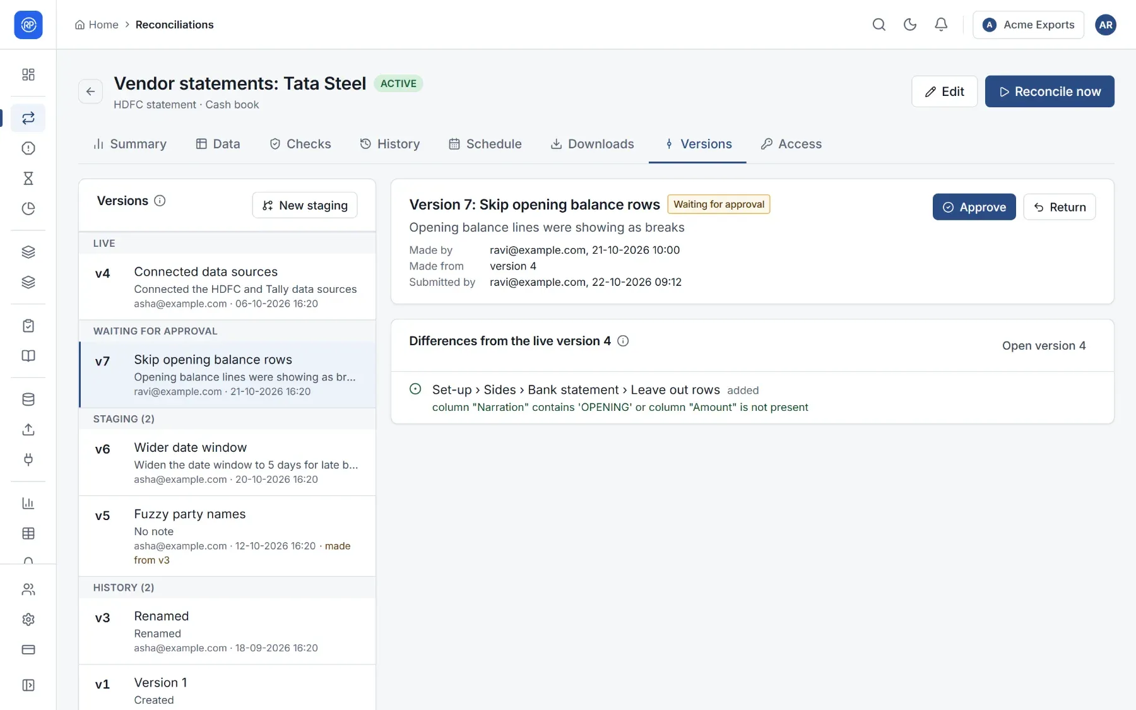This screenshot has width=1136, height=710.
Task: Click the Edit button
Action: point(944,92)
